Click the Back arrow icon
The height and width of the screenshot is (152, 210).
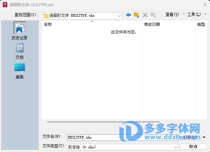[128, 15]
